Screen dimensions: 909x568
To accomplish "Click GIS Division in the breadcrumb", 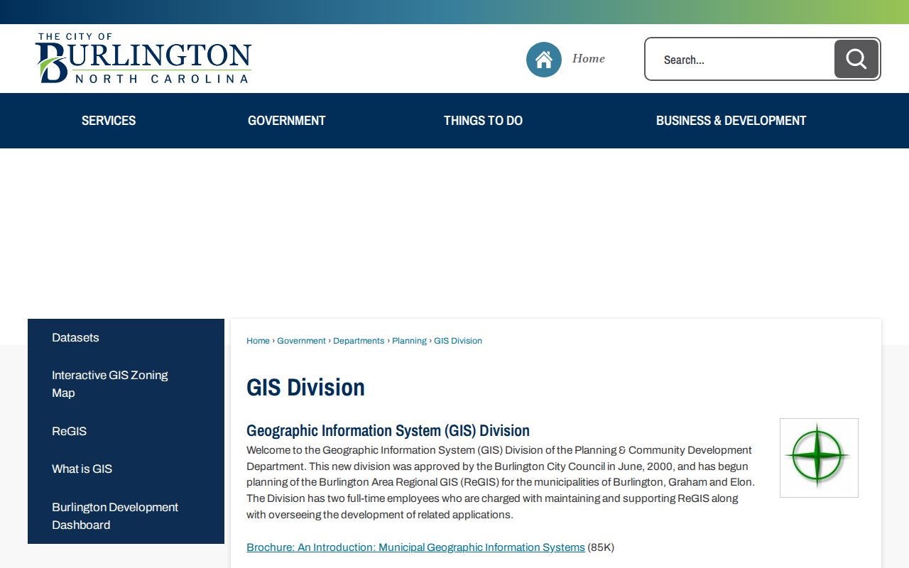I will (458, 341).
